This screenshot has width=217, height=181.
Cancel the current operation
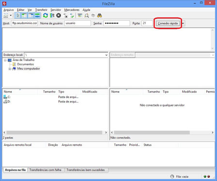59,15
